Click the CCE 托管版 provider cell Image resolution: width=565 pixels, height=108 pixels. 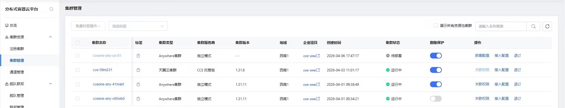click(206, 70)
